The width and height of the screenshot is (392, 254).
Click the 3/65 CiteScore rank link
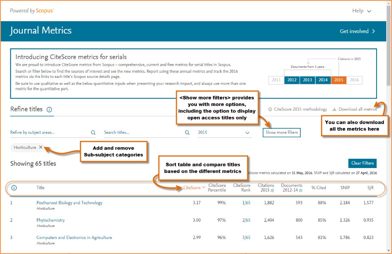pyautogui.click(x=246, y=237)
